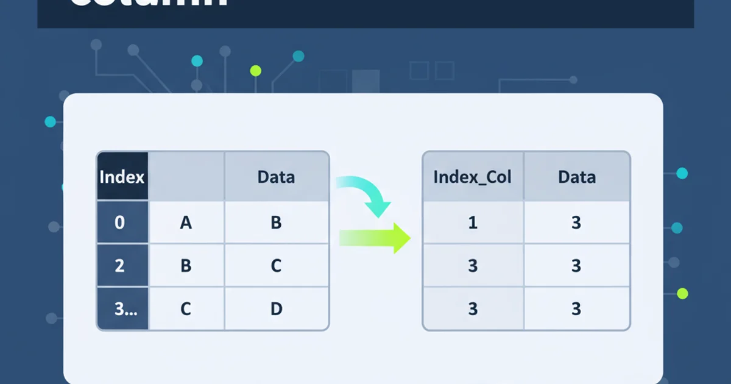Click cell "D" in the left table
Image resolution: width=731 pixels, height=384 pixels.
[276, 309]
